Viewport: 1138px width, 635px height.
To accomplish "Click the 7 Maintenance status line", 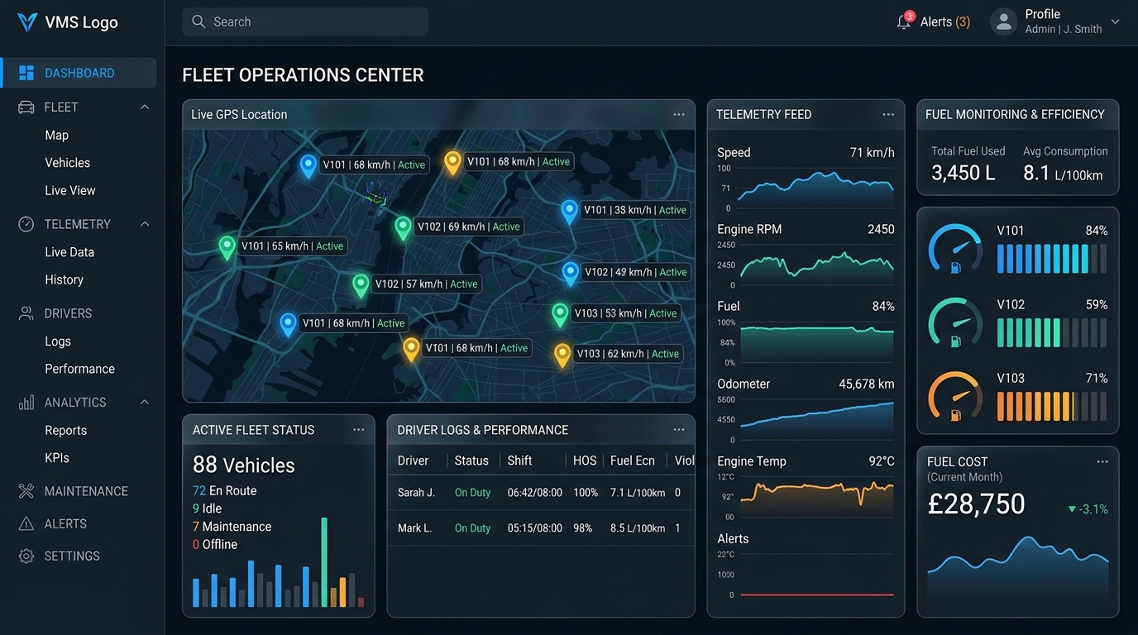I will 232,527.
